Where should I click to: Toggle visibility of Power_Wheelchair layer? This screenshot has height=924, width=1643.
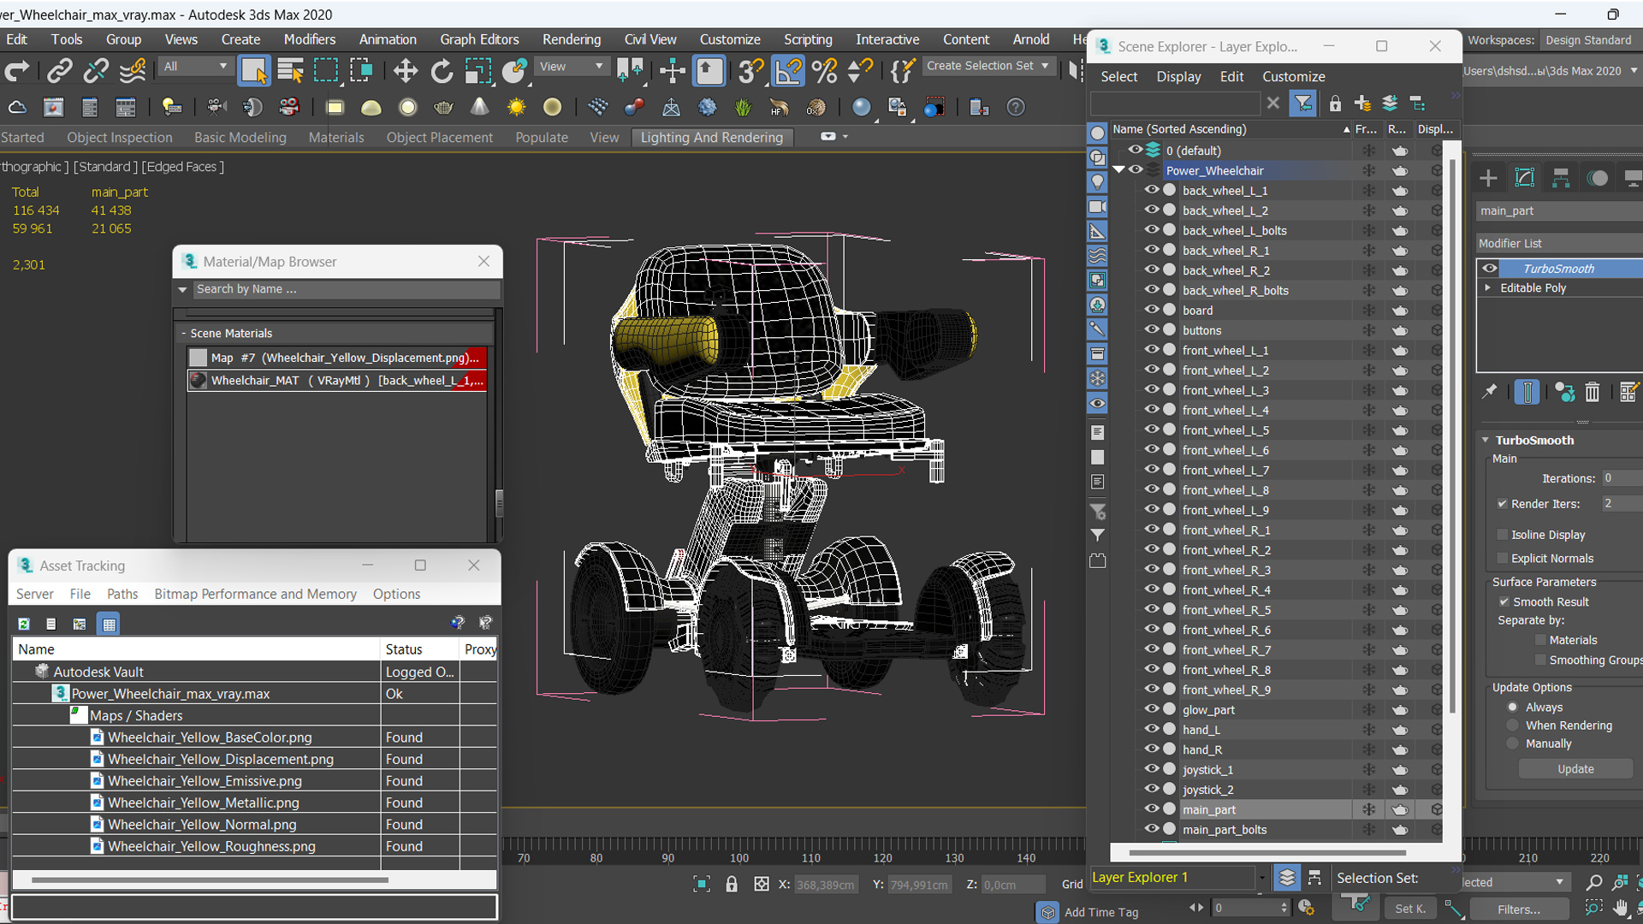1136,170
